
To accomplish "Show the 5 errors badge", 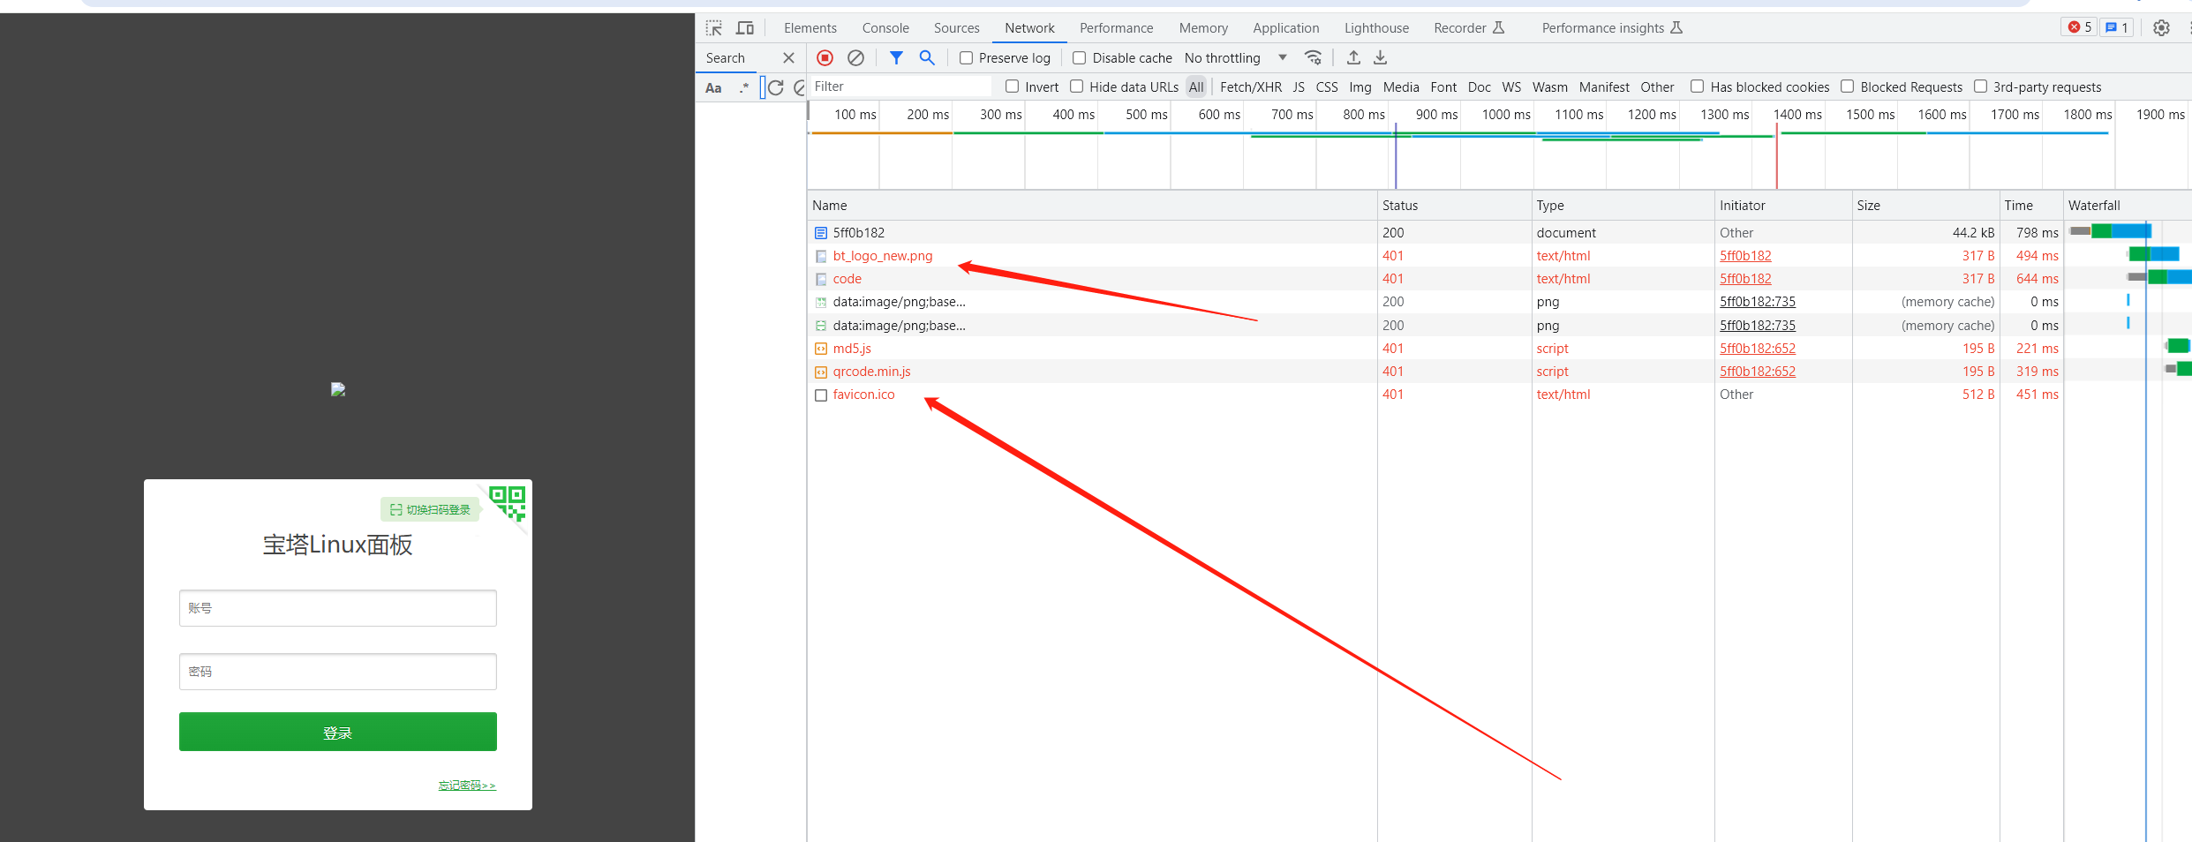I will pos(2079,27).
